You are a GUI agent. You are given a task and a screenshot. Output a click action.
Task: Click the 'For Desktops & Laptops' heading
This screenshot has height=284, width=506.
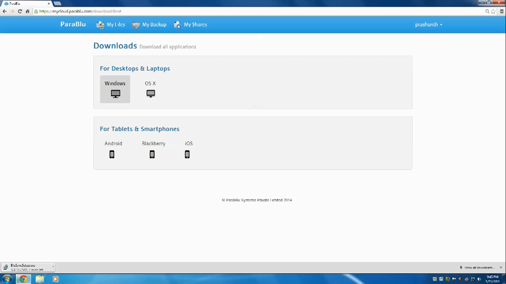[135, 68]
